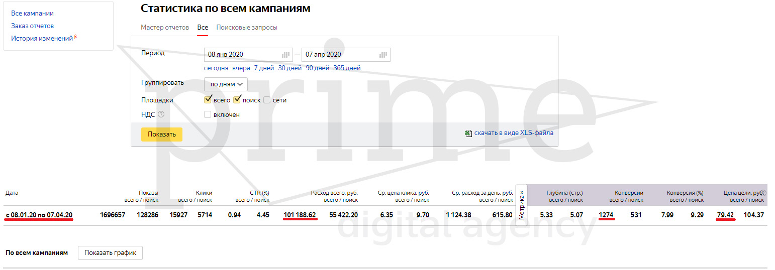Screen dimensions: 775x270
Task: Toggle the 'всего' checkbox
Action: coord(208,99)
